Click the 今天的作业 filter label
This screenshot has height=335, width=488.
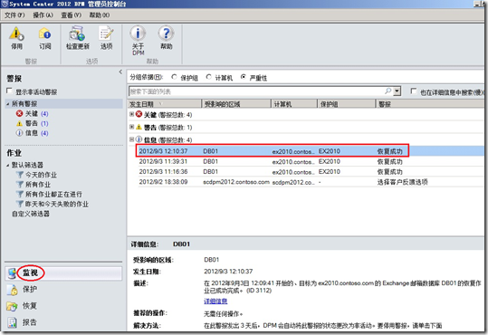click(x=41, y=175)
